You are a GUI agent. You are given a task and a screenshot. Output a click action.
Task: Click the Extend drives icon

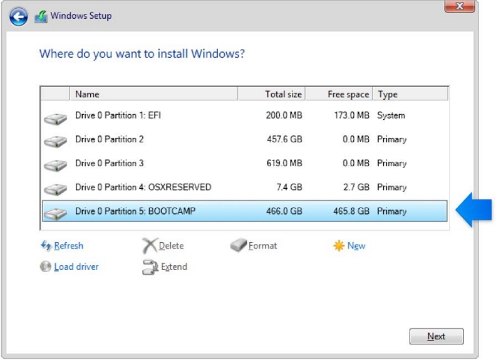pos(150,267)
